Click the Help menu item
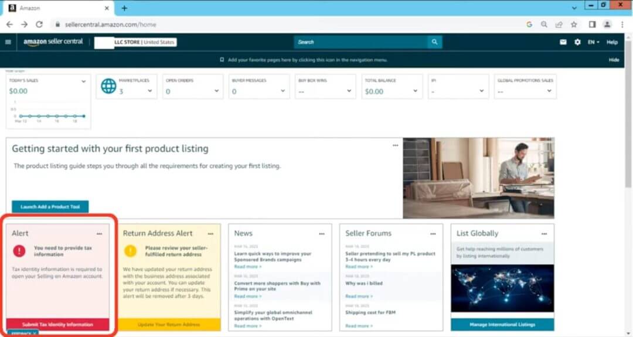This screenshot has width=633, height=337. pos(612,42)
